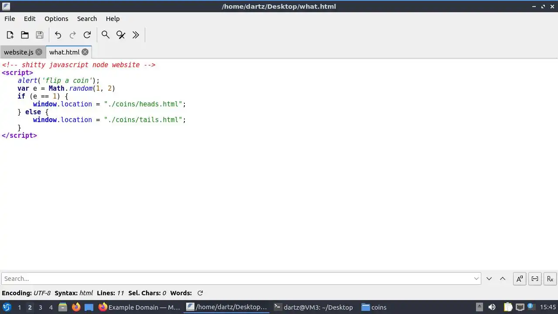This screenshot has width=558, height=314.
Task: Open the clipboard manager tray icon
Action: [508, 307]
